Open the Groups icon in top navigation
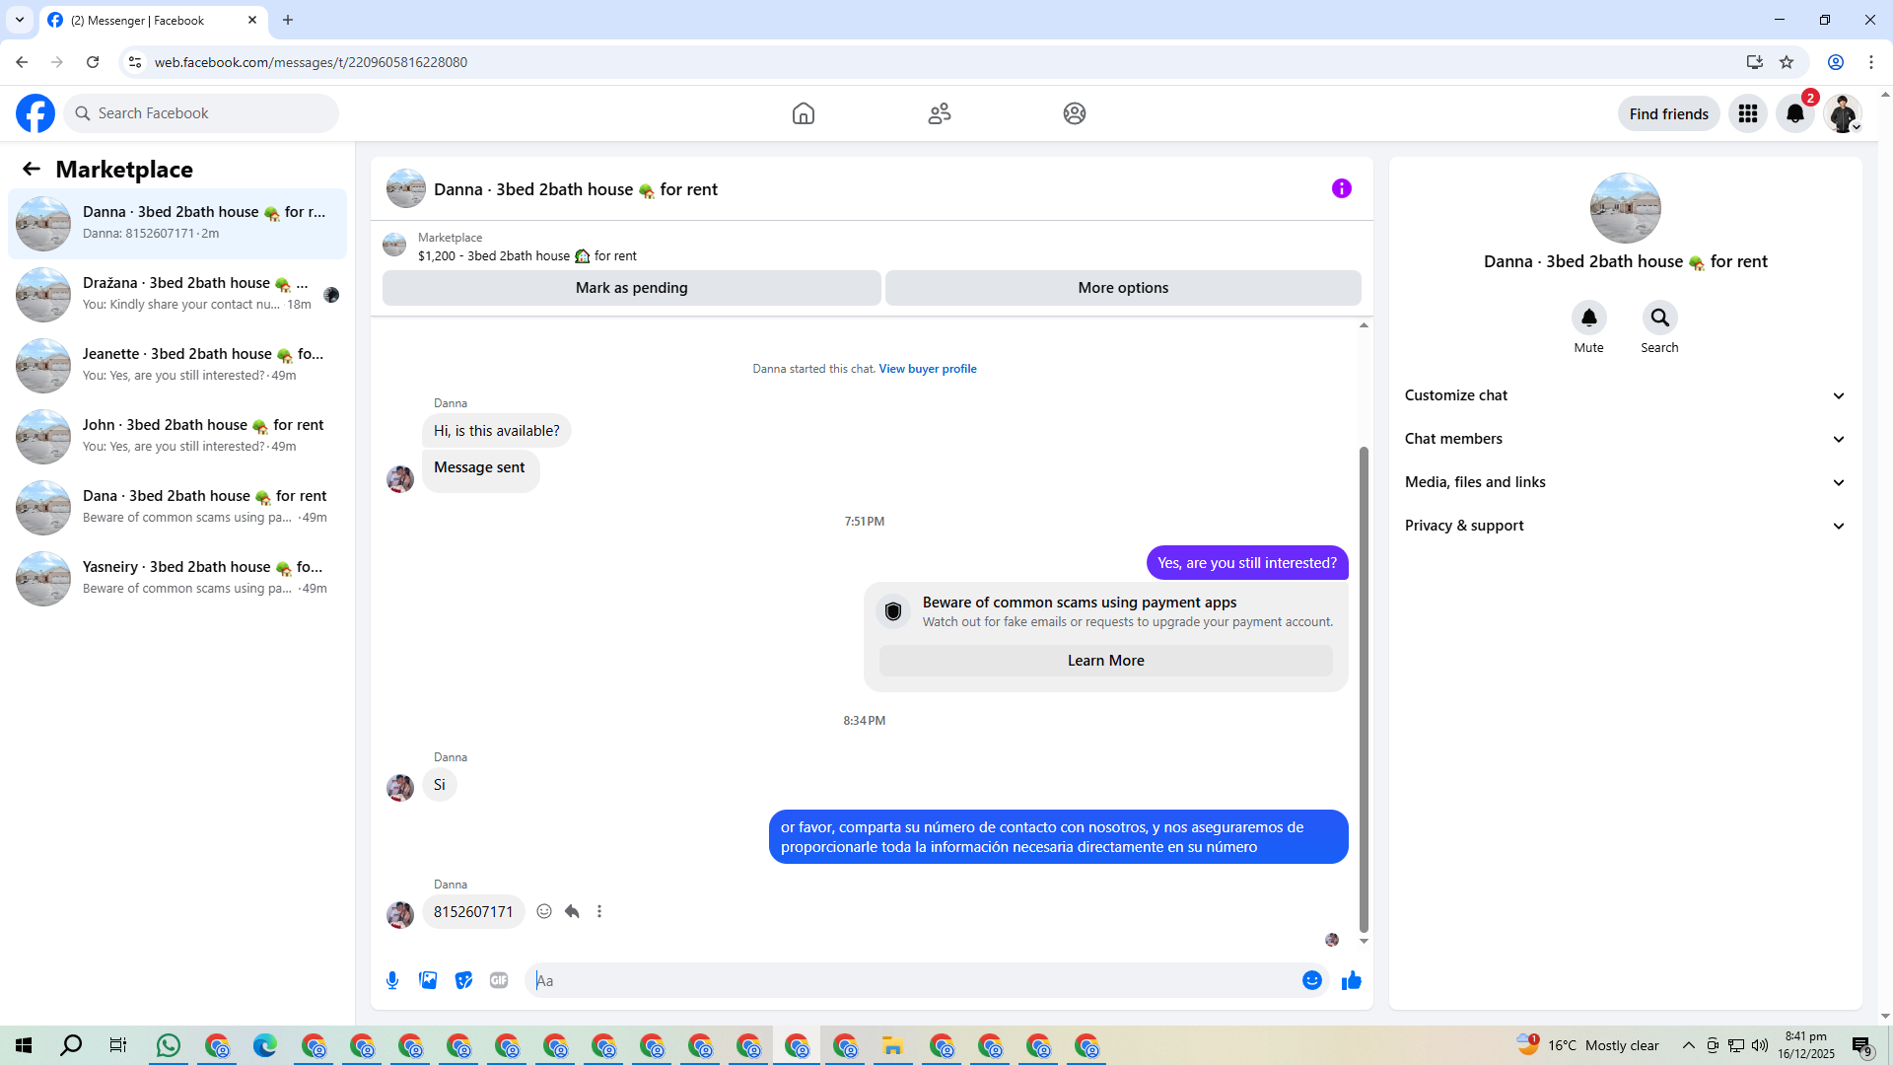Viewport: 1893px width, 1065px height. [x=1075, y=113]
